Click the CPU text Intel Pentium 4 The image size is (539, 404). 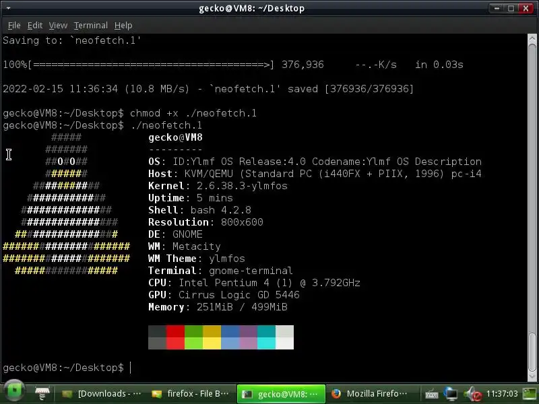pos(224,283)
